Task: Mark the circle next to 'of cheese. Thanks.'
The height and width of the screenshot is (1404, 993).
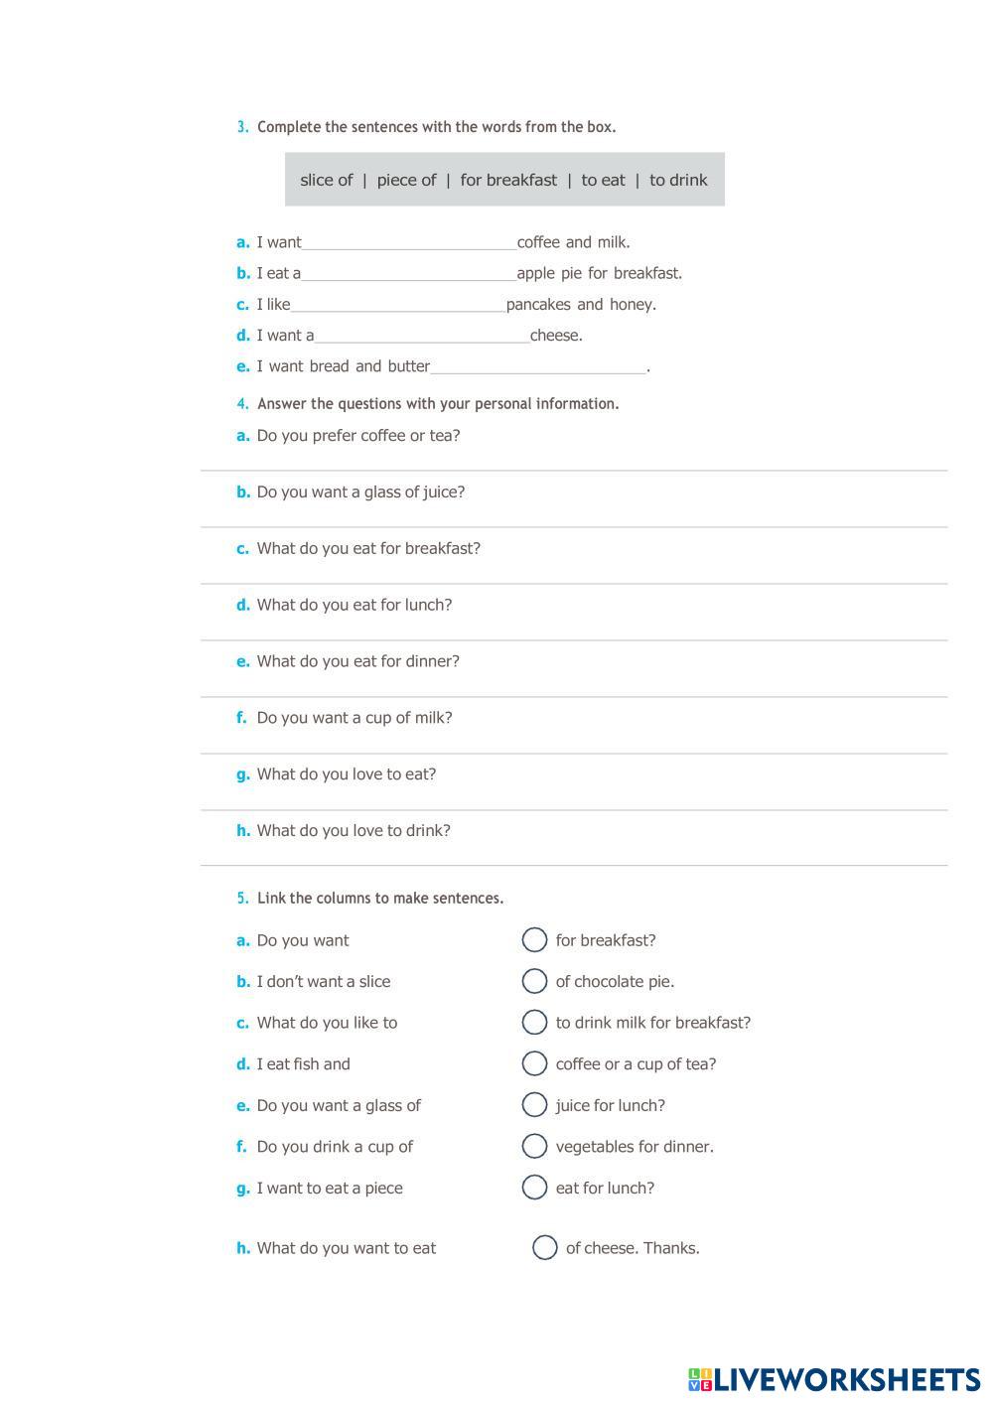Action: pos(545,1247)
